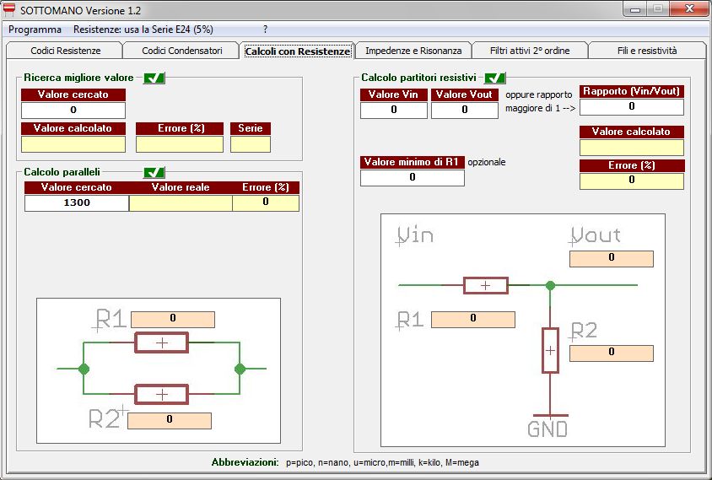This screenshot has height=480, width=712.
Task: Open the Impedenze e Risonanza tab
Action: point(413,51)
